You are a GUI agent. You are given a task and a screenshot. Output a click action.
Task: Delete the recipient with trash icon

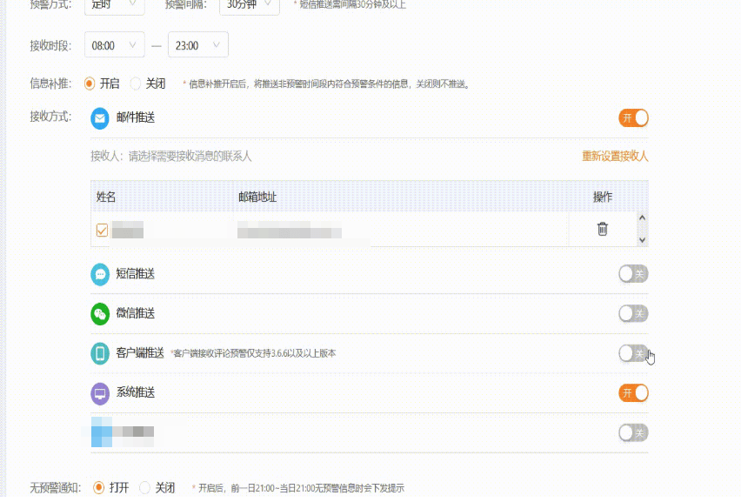pyautogui.click(x=602, y=230)
